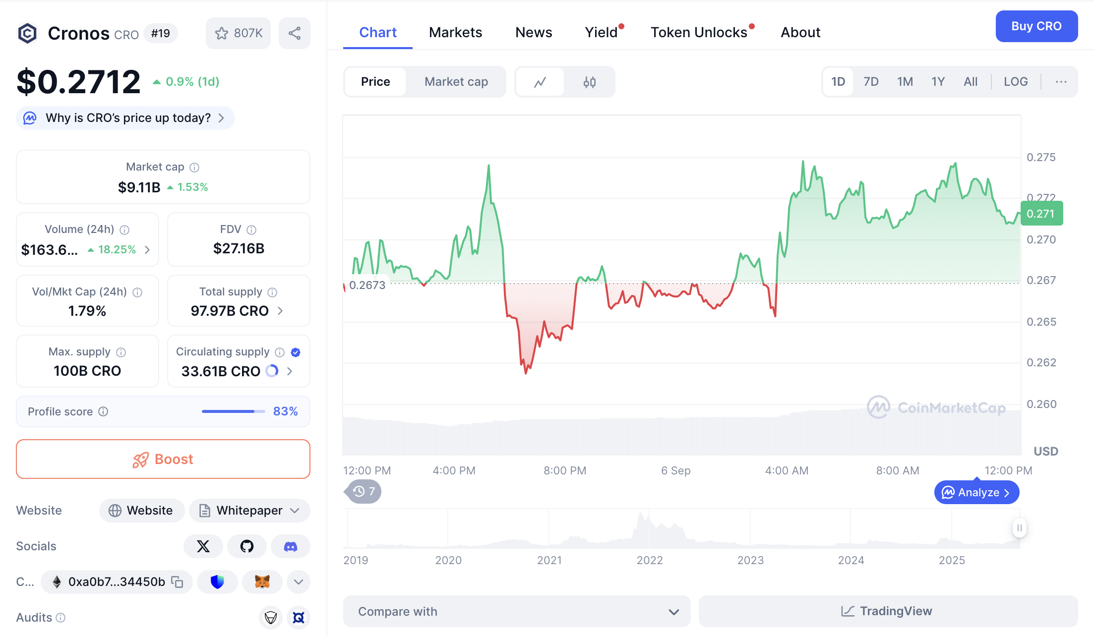Show Audits info icon
The width and height of the screenshot is (1094, 637).
(61, 618)
